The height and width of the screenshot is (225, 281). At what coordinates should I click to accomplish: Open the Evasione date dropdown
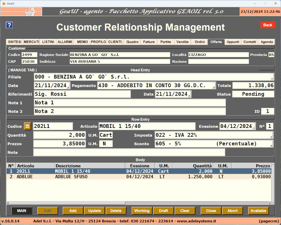(x=254, y=126)
